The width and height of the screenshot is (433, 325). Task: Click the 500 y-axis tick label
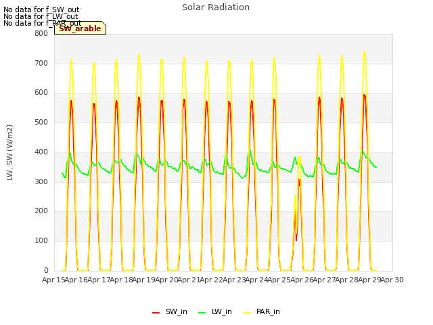point(41,122)
